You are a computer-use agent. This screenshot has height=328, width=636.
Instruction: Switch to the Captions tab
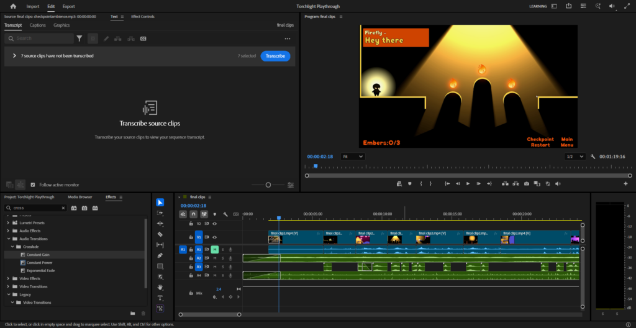click(x=38, y=25)
